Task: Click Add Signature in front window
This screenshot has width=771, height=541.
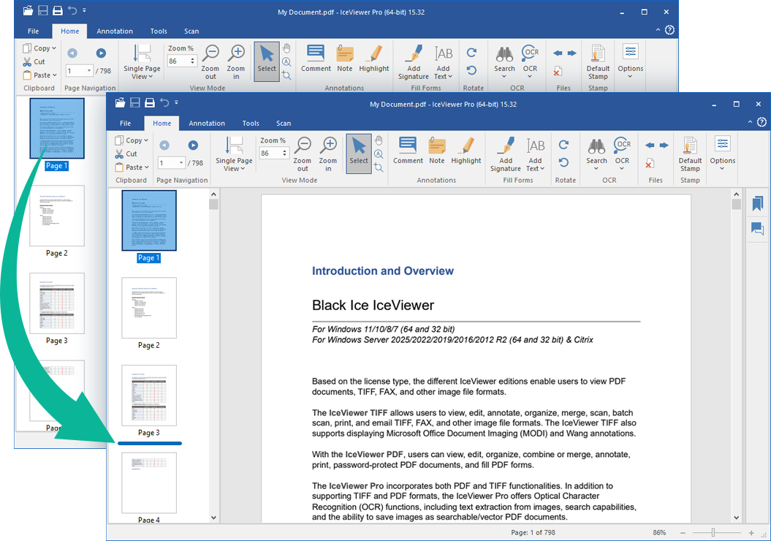Action: coord(506,154)
